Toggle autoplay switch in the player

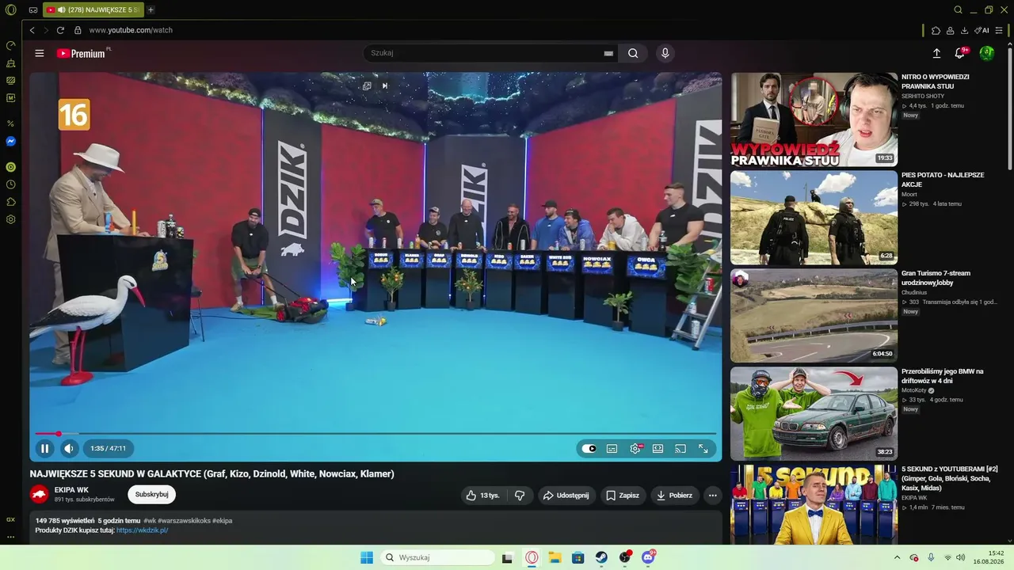click(x=589, y=448)
